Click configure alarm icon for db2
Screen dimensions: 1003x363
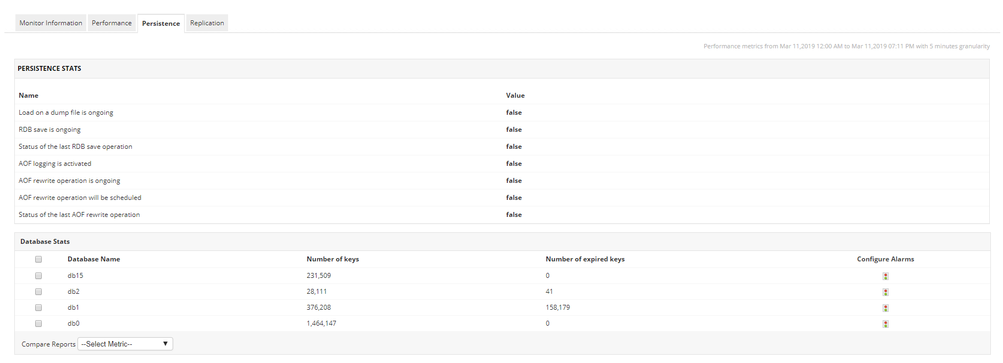click(x=885, y=292)
